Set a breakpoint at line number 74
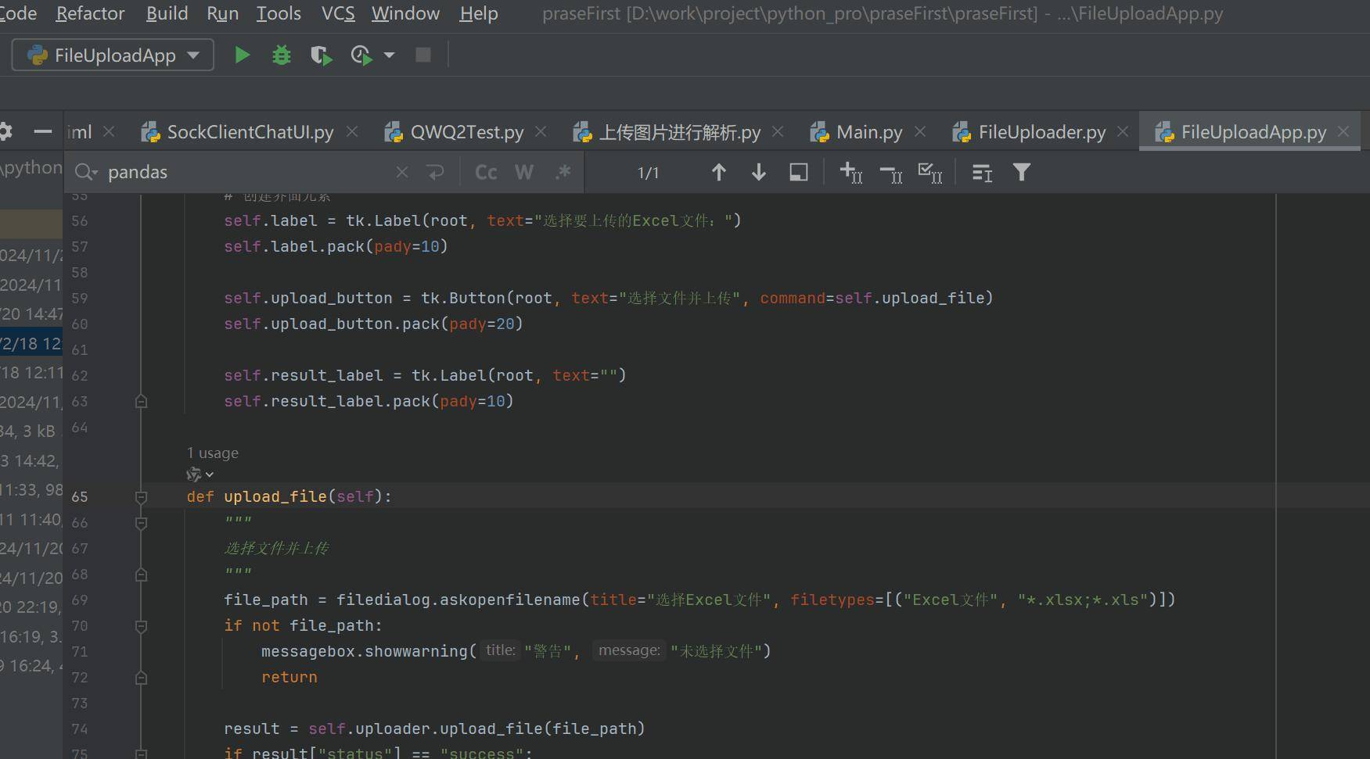 coord(79,729)
